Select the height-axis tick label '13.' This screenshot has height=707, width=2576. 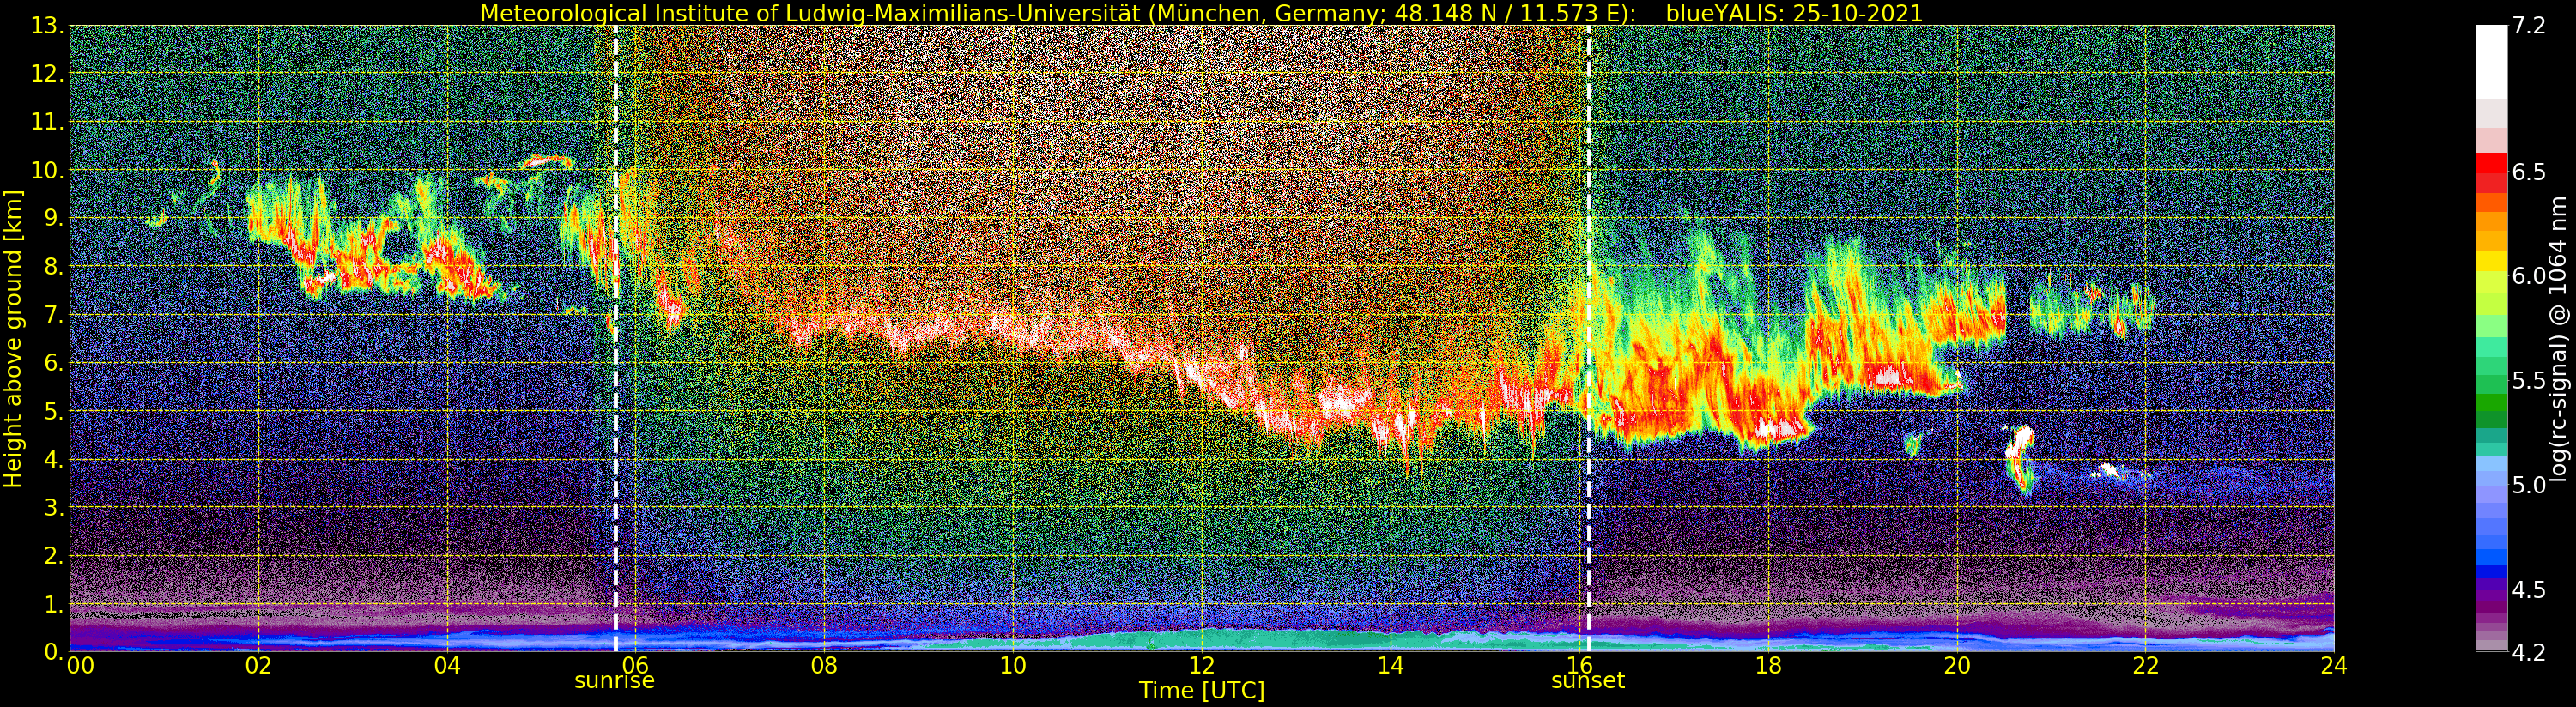coord(48,26)
